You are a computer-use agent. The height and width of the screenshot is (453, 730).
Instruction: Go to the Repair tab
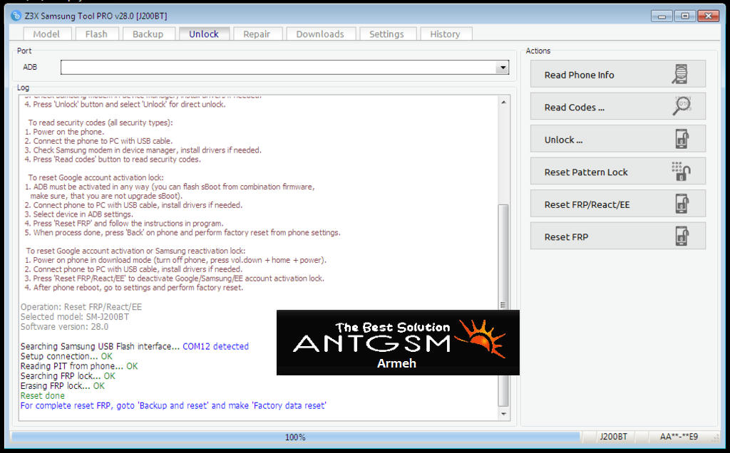tap(257, 34)
